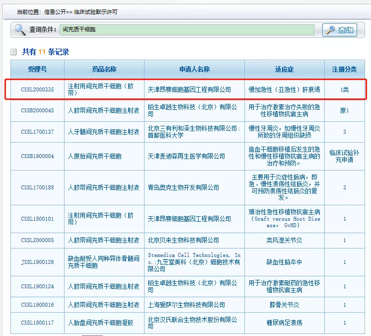Select acceptance number CXSL1900124
Image resolution: width=371 pixels, height=336 pixels.
tap(37, 286)
